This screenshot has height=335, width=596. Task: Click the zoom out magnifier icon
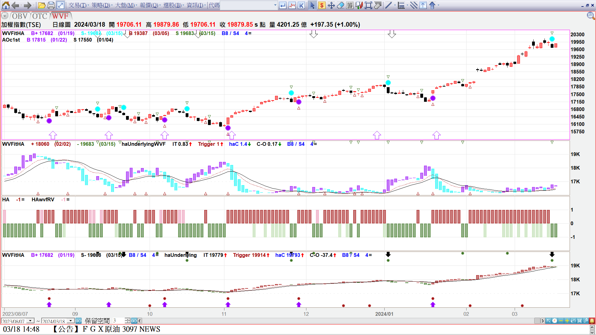point(590,16)
